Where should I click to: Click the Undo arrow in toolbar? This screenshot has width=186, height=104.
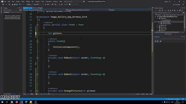click(x=20, y=5)
